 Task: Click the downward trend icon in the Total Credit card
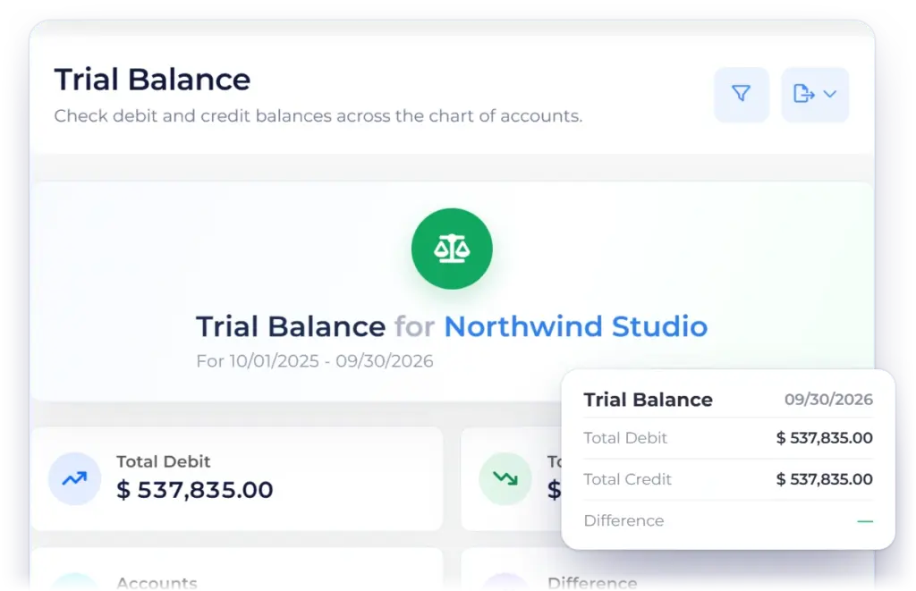pyautogui.click(x=505, y=479)
